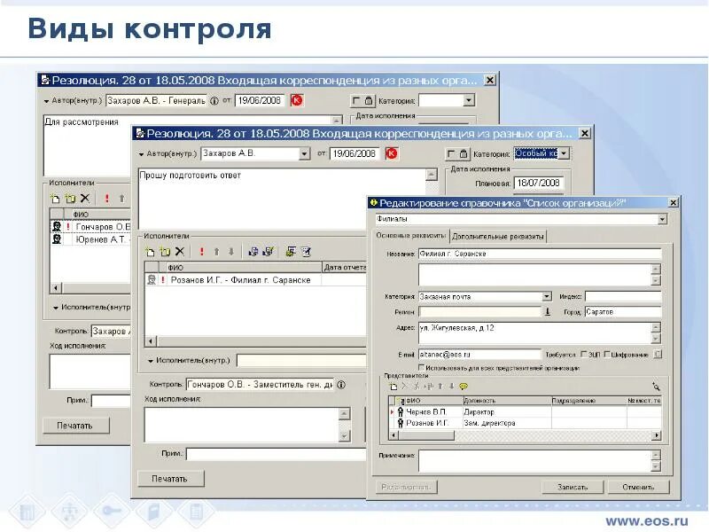Select row Чернов В.П. in Представители
709x532 pixels.
(x=525, y=412)
